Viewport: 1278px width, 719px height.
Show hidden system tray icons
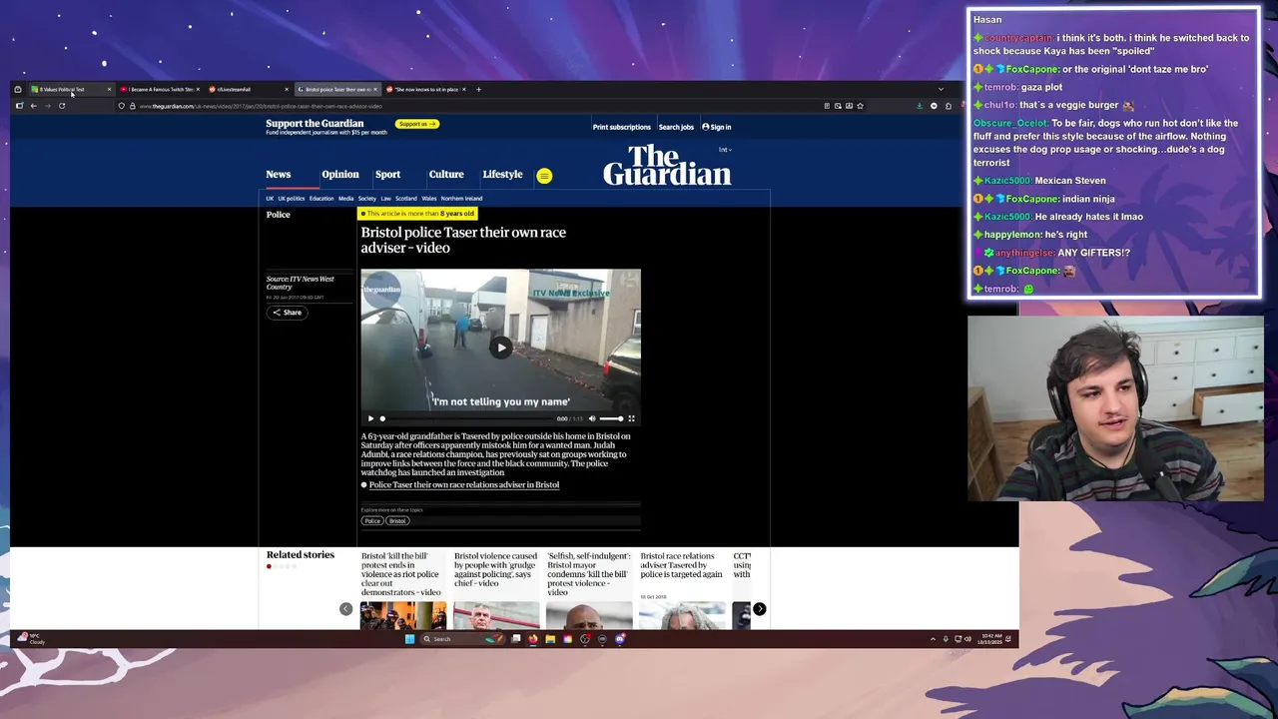click(933, 639)
